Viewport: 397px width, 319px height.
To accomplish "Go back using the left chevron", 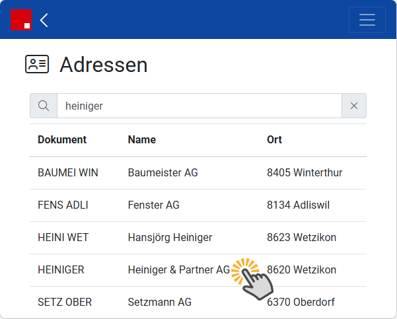I will tap(44, 20).
